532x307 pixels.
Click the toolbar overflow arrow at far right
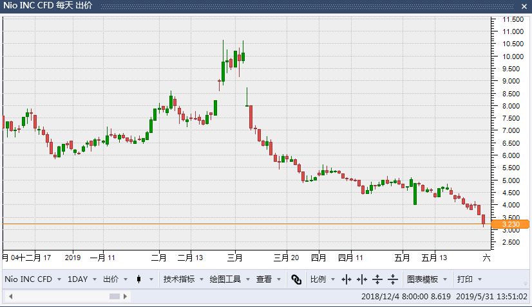point(525,283)
